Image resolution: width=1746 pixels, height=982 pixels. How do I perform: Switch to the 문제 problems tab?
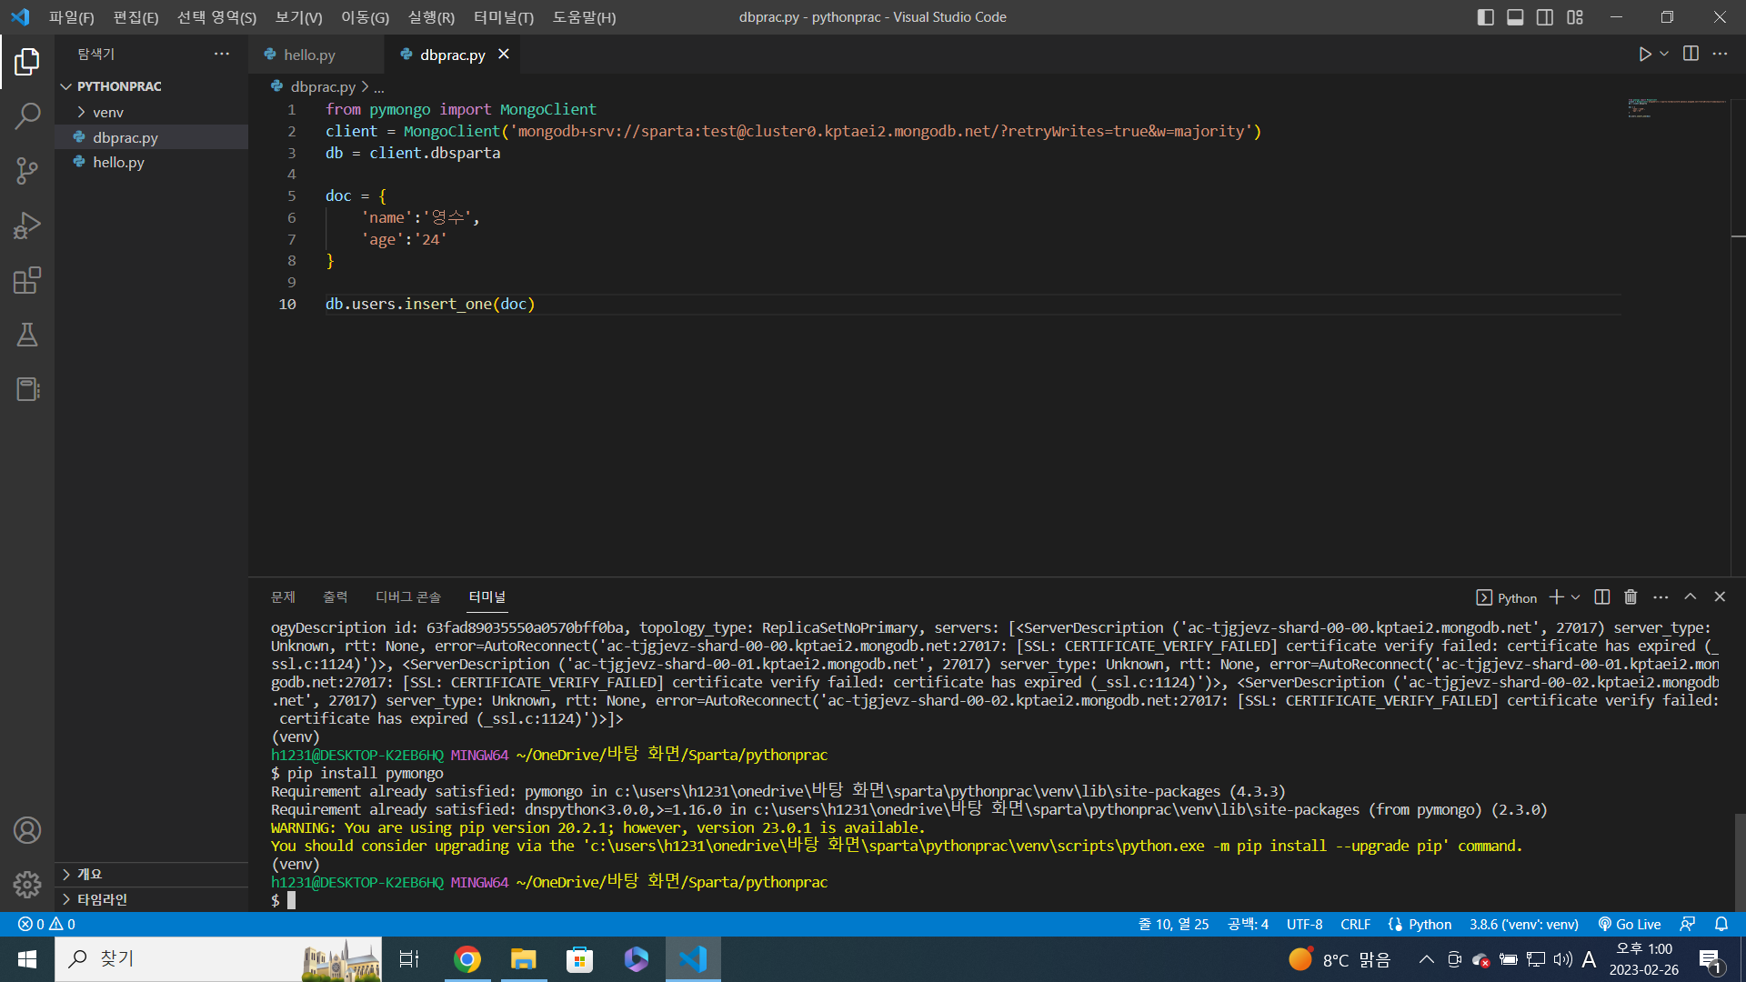click(283, 597)
